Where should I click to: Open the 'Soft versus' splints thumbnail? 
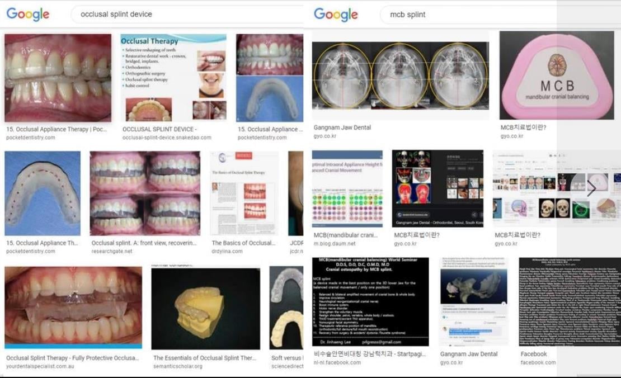point(286,308)
